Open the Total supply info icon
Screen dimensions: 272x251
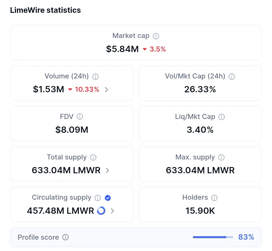pos(93,157)
